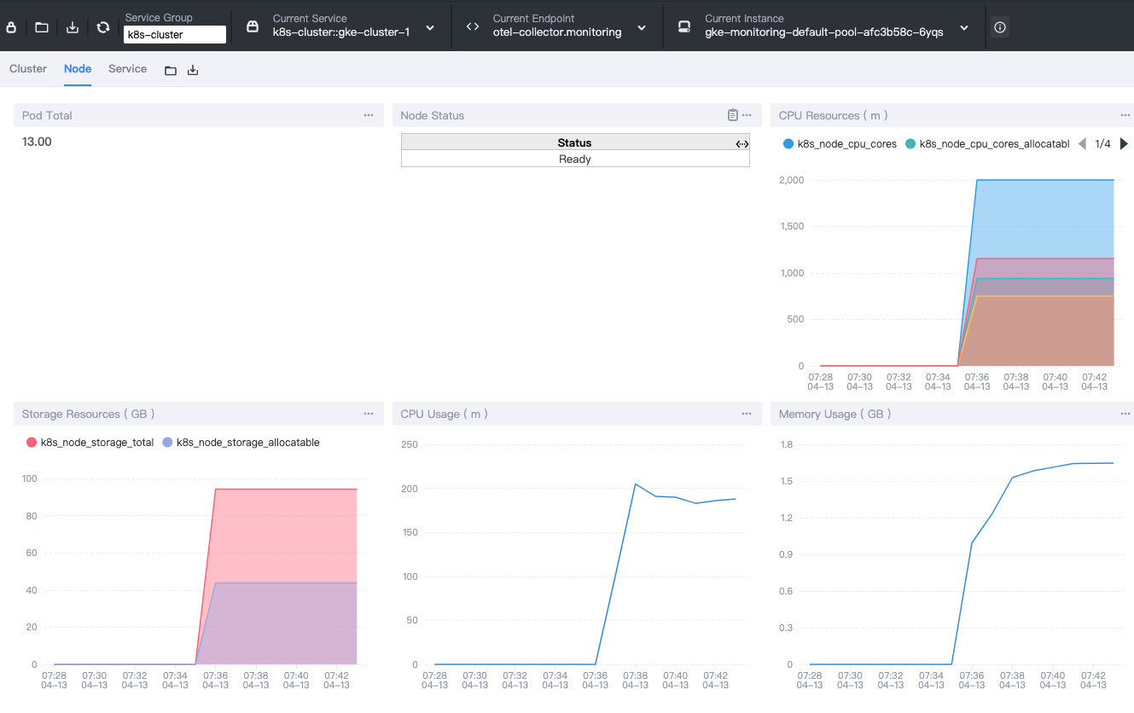Click the CPU Resources ( m ) title

point(835,115)
